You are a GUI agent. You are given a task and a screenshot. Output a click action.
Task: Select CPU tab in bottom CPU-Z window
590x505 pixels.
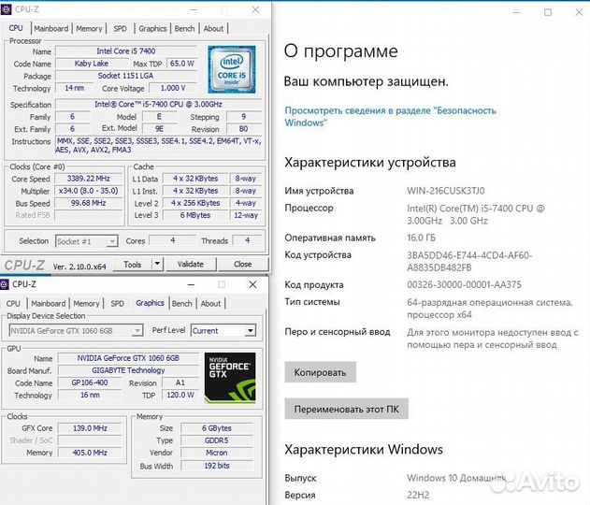point(13,303)
